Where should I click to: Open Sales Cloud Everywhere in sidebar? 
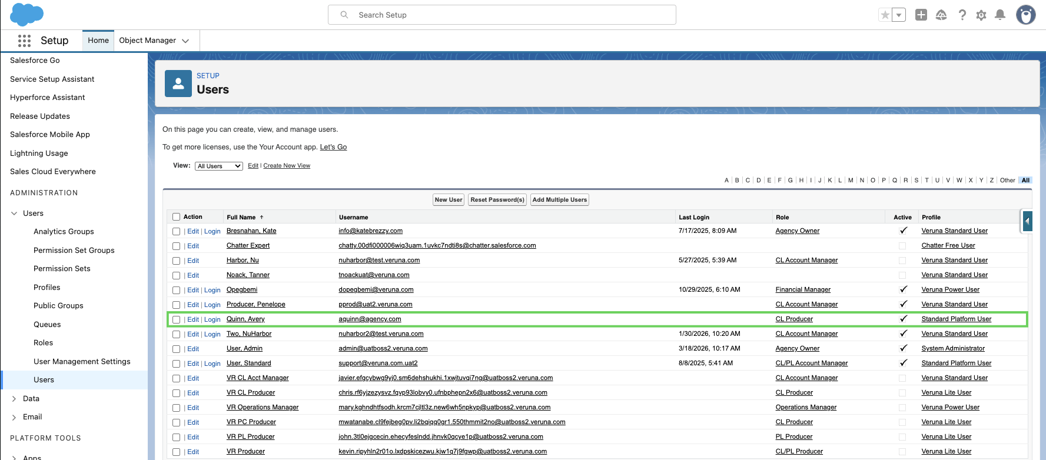pyautogui.click(x=52, y=172)
